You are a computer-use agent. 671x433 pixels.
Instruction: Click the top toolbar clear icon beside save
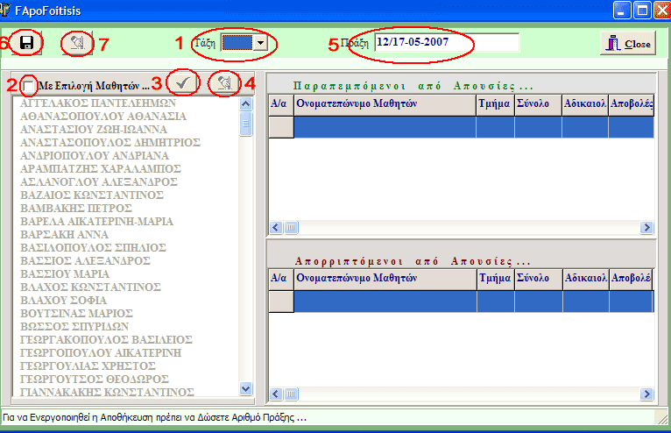coord(77,42)
